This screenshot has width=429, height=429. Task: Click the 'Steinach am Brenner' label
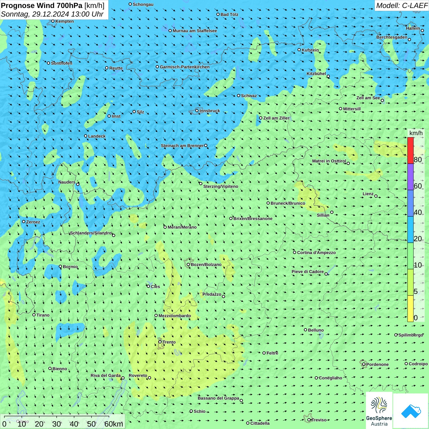pyautogui.click(x=182, y=146)
